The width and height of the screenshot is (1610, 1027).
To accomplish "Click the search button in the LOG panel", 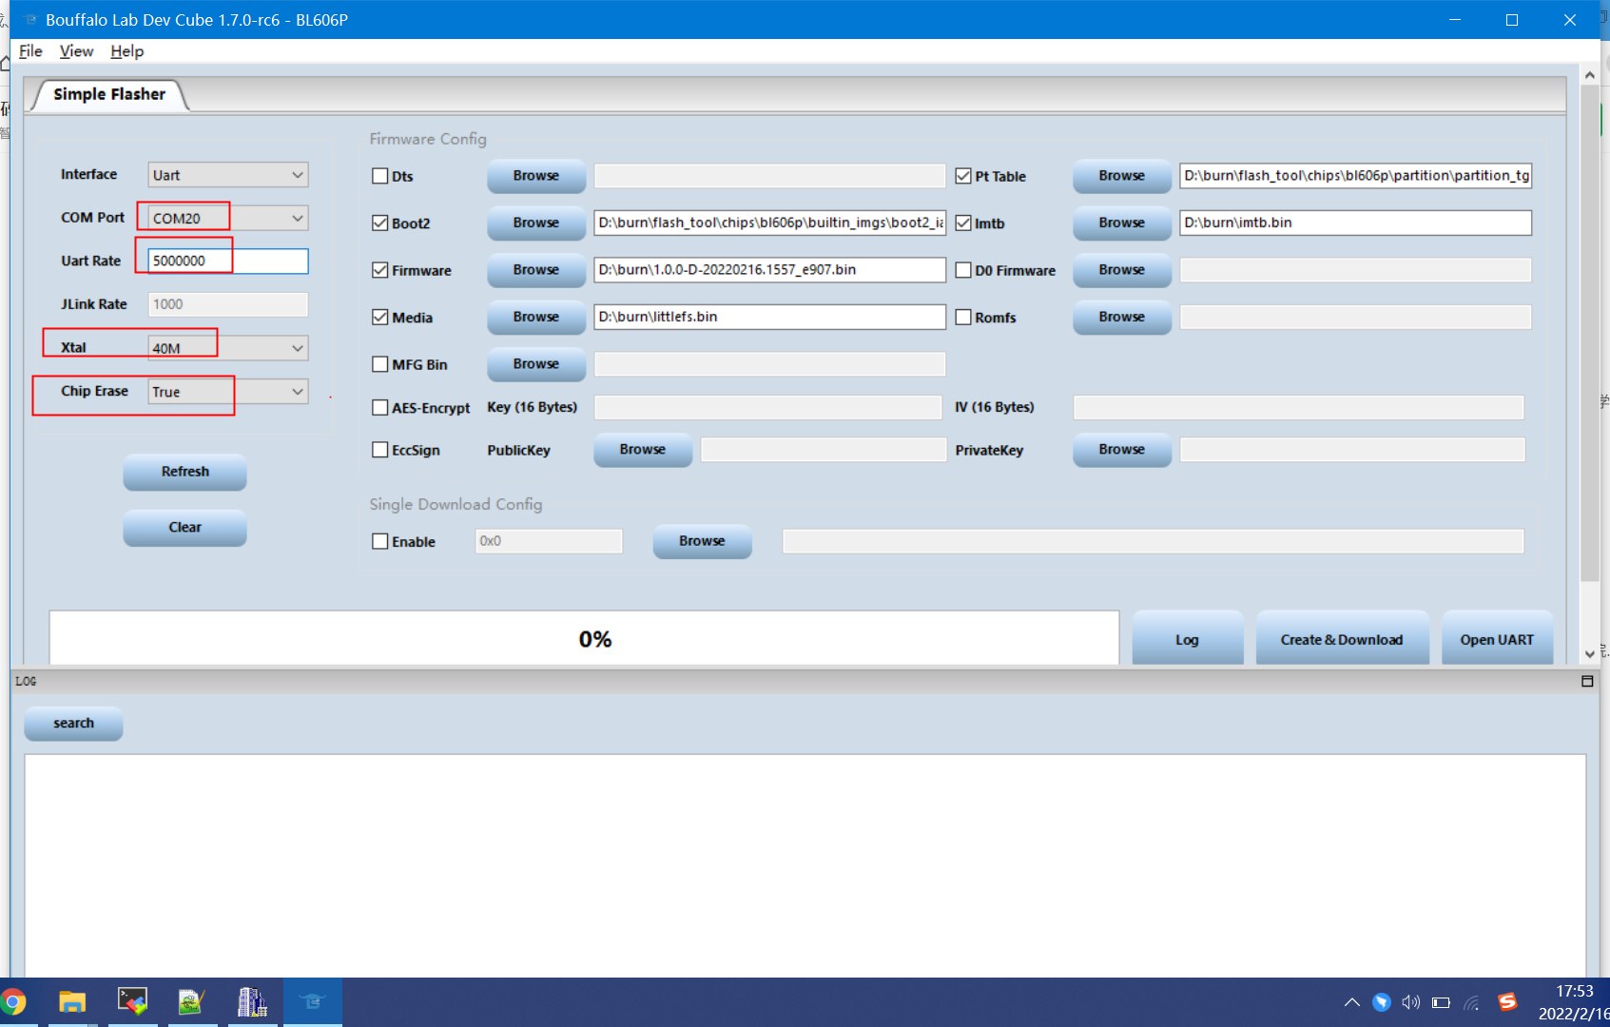I will click(x=73, y=724).
